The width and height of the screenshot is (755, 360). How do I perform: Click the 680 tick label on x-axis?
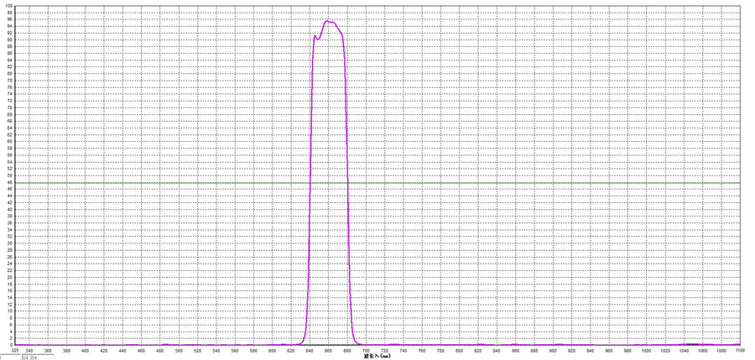[347, 350]
